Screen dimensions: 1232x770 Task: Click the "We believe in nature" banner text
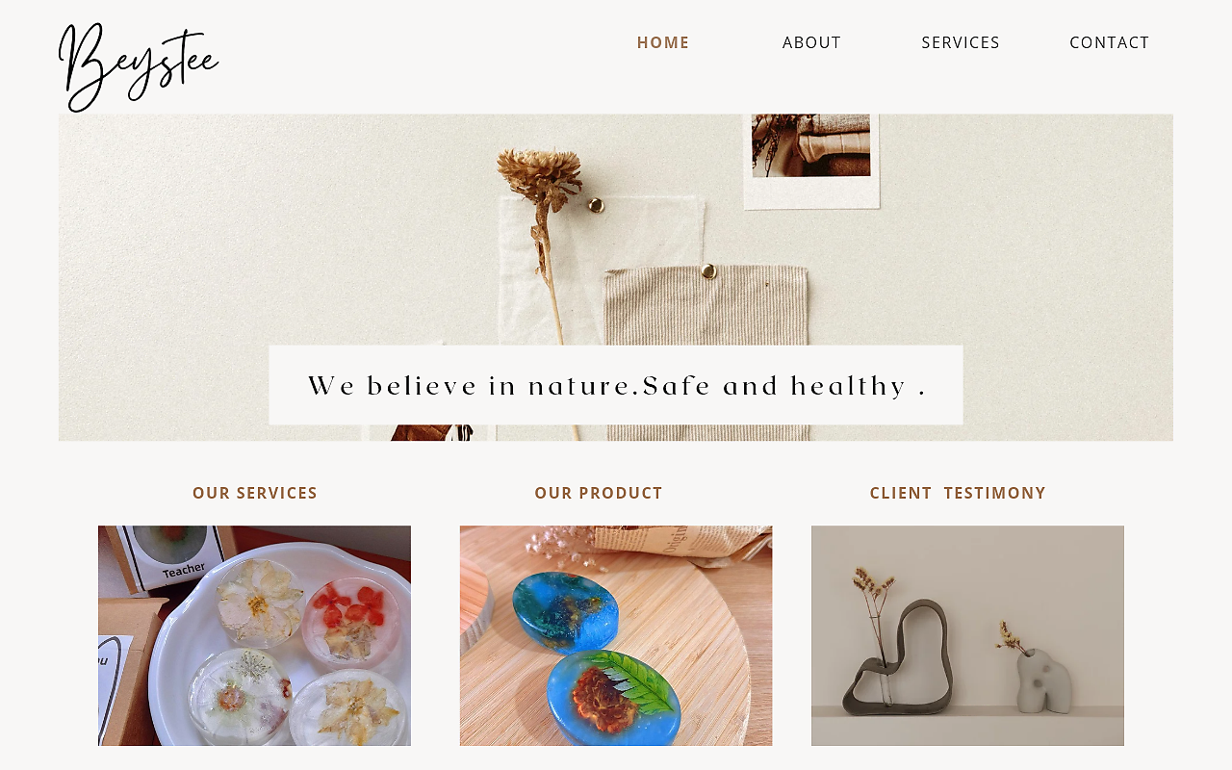616,386
